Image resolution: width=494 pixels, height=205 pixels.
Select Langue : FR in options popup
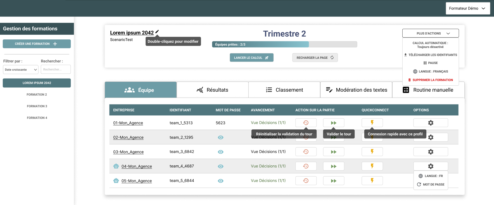click(431, 176)
